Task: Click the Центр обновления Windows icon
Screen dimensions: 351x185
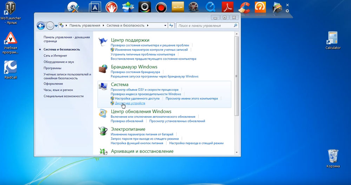Action: click(x=103, y=113)
